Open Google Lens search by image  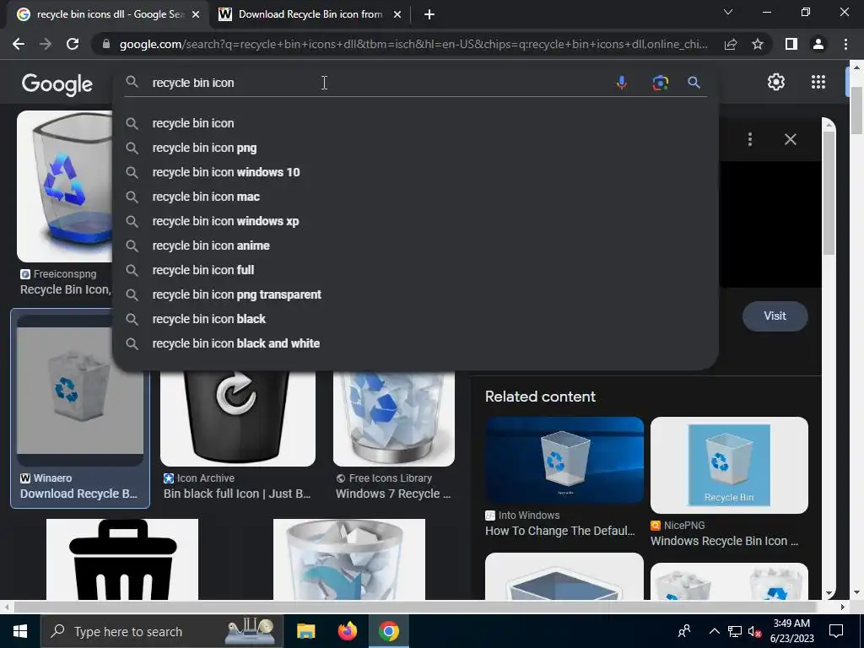(660, 83)
